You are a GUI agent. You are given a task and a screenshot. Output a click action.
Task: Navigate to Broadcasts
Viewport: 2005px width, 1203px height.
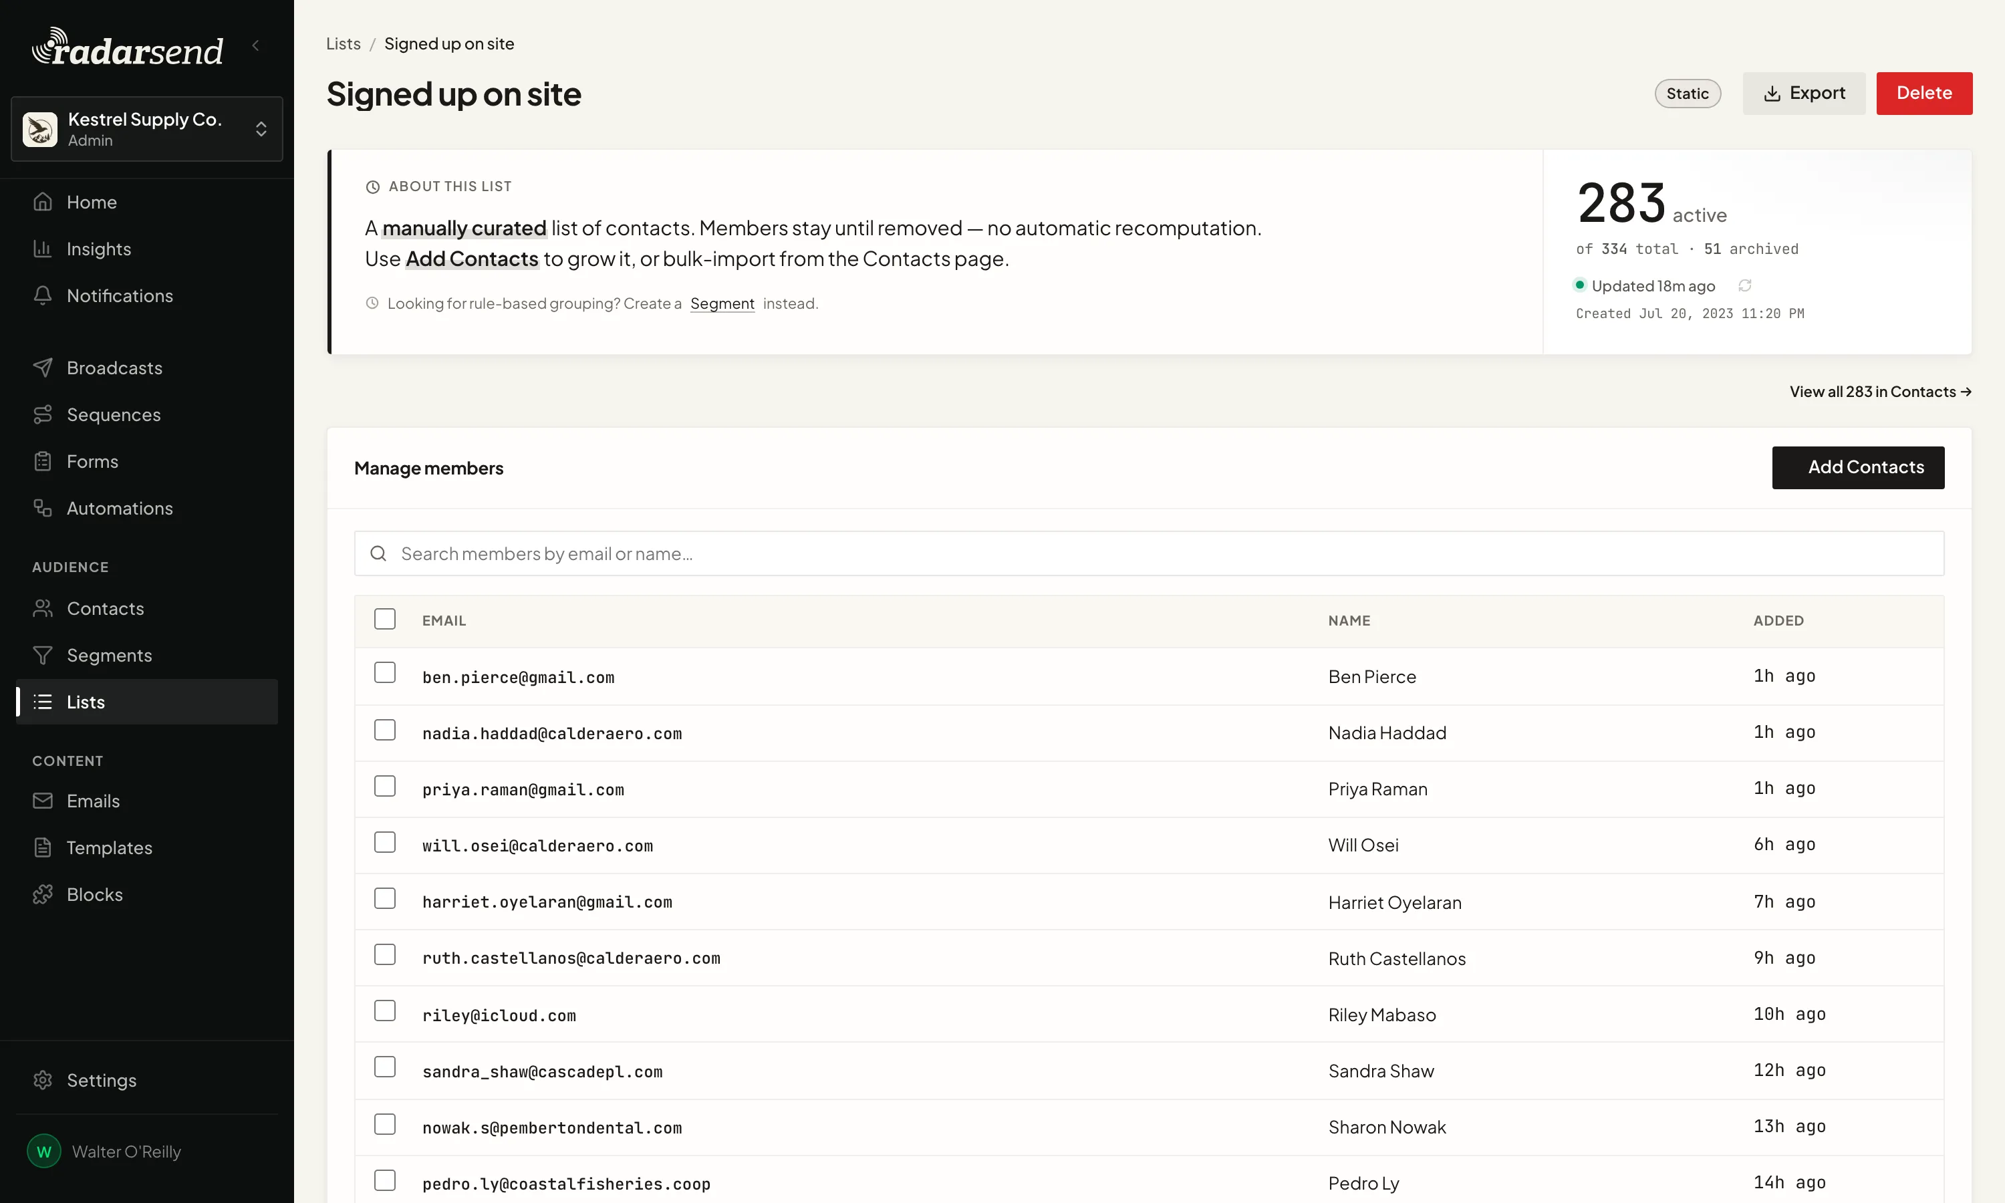point(146,368)
